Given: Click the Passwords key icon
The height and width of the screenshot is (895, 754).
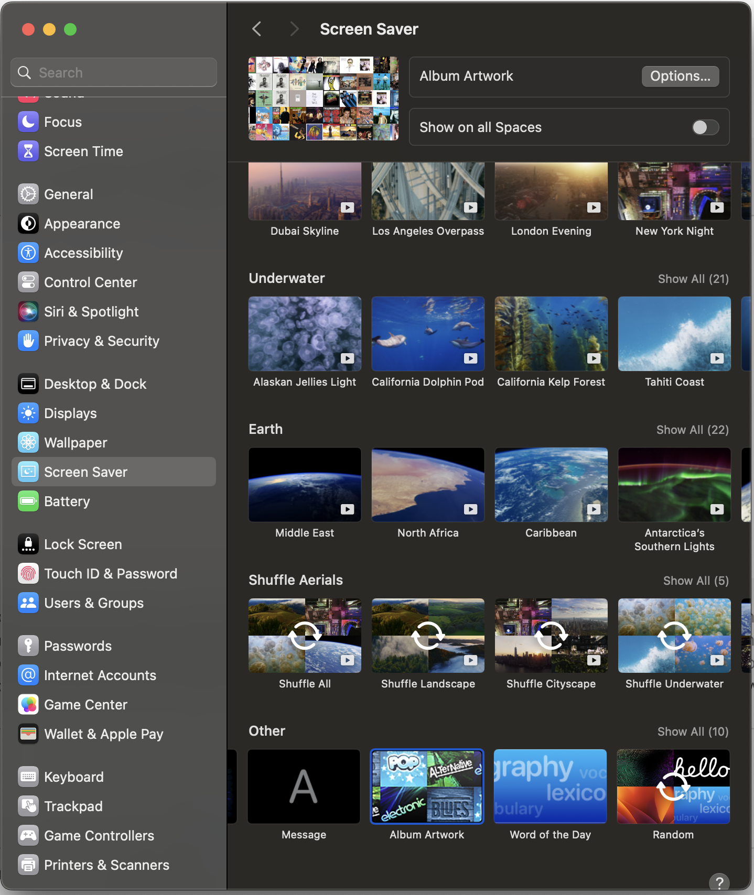Looking at the screenshot, I should (28, 646).
